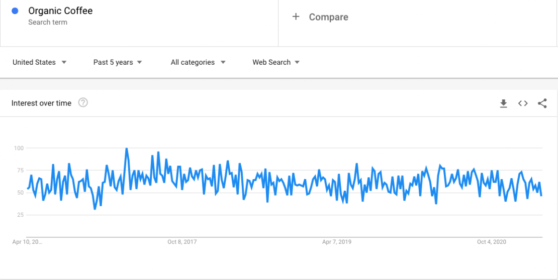
Task: Click the Interest over time heading
Action: click(x=41, y=103)
